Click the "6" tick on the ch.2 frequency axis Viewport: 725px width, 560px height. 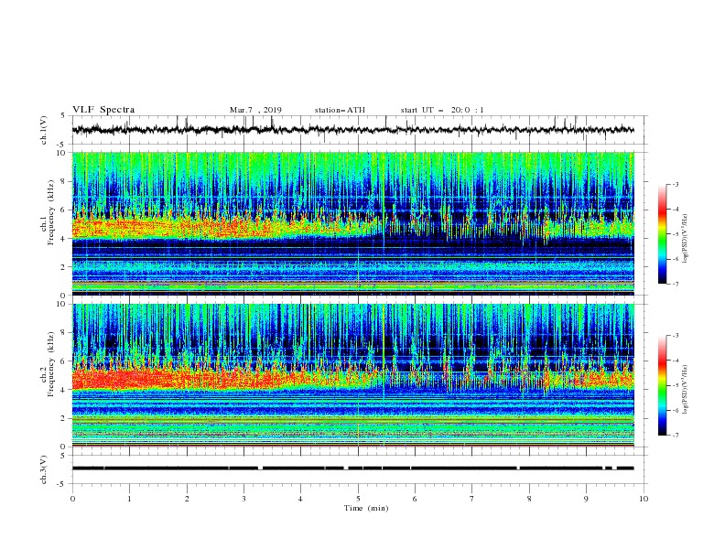[x=64, y=361]
